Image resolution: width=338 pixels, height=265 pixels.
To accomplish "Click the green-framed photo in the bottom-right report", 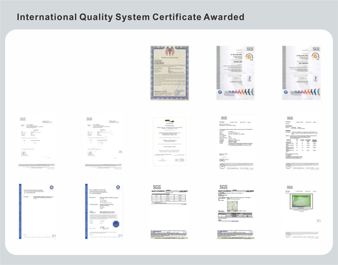I will pyautogui.click(x=303, y=204).
